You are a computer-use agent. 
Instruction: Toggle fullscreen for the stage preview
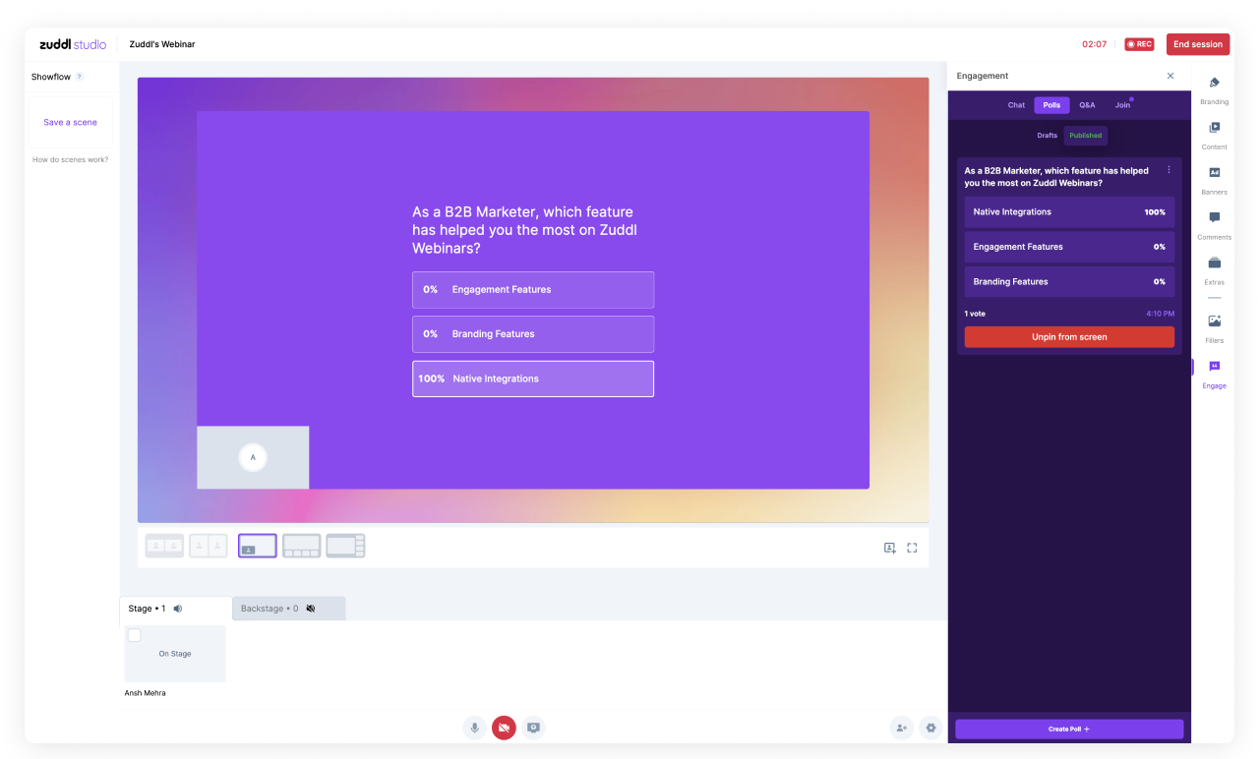pos(912,548)
